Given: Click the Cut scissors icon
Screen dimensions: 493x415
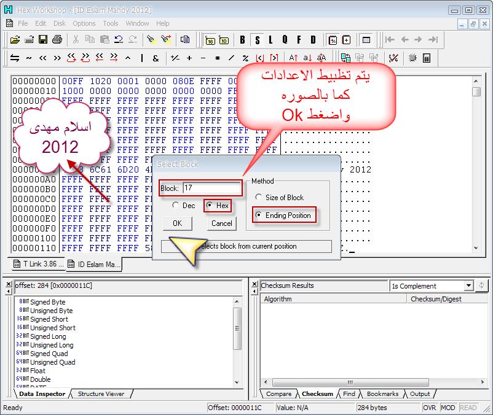Looking at the screenshot, I should [76, 39].
